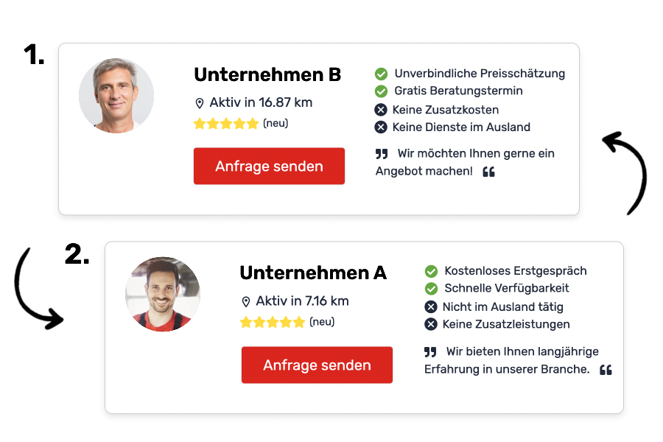Send a request to Unternehmen B

(x=269, y=166)
